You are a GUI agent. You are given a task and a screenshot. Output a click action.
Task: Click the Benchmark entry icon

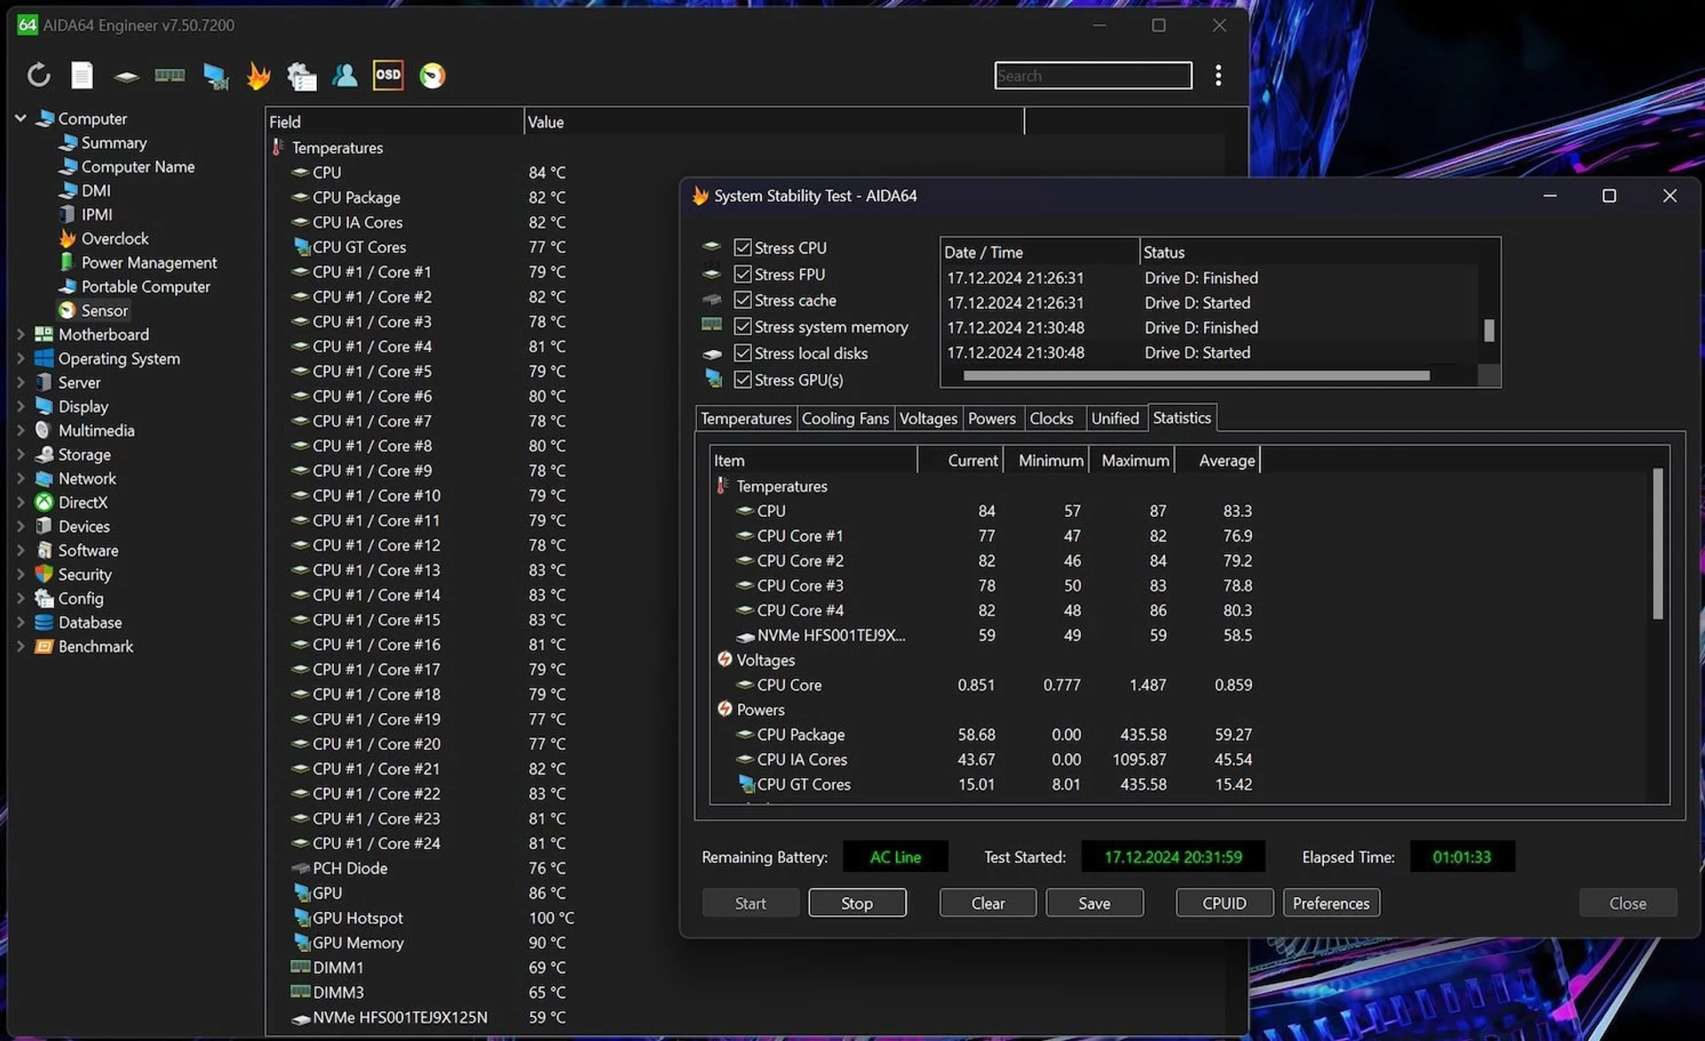[44, 647]
